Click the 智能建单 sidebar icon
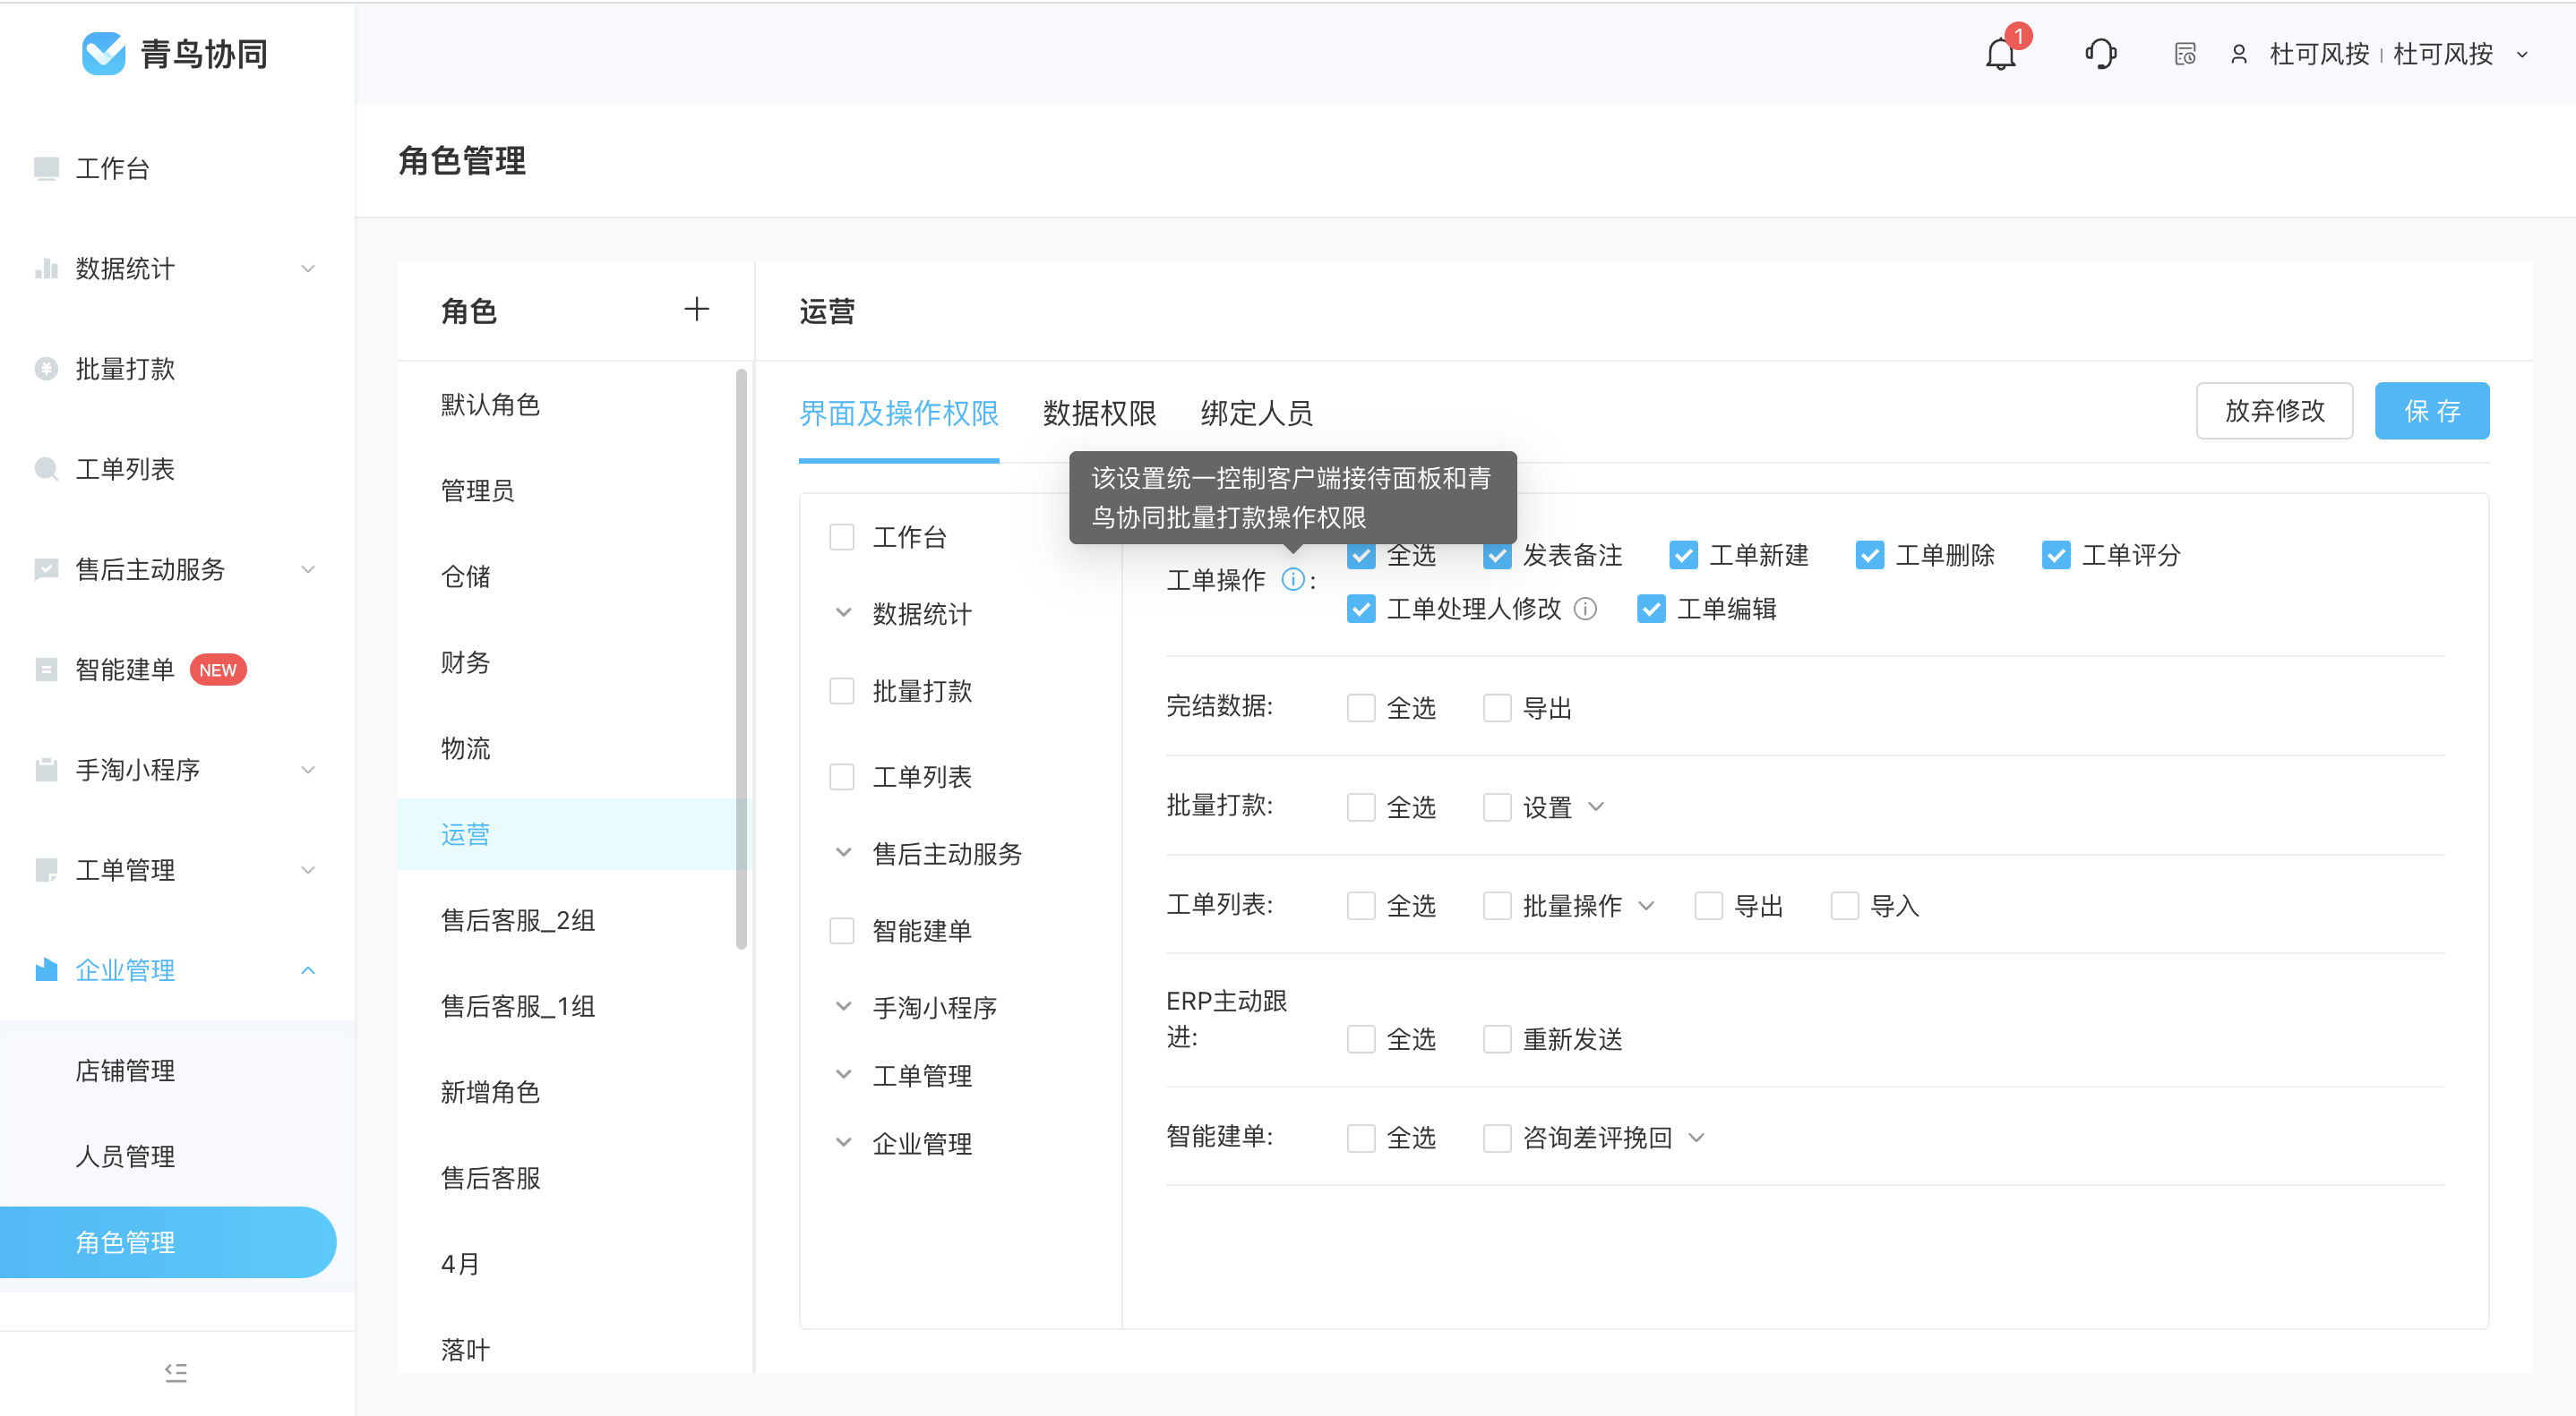Screen dimensions: 2576x1416 [x=46, y=669]
